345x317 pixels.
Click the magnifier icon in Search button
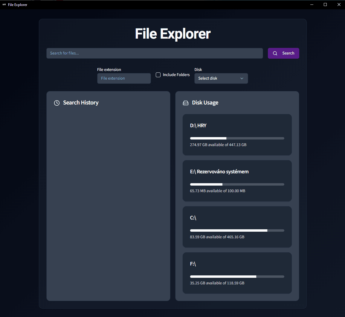point(275,53)
